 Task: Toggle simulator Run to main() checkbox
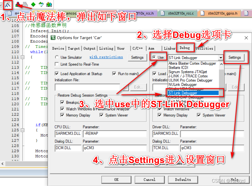(114, 74)
